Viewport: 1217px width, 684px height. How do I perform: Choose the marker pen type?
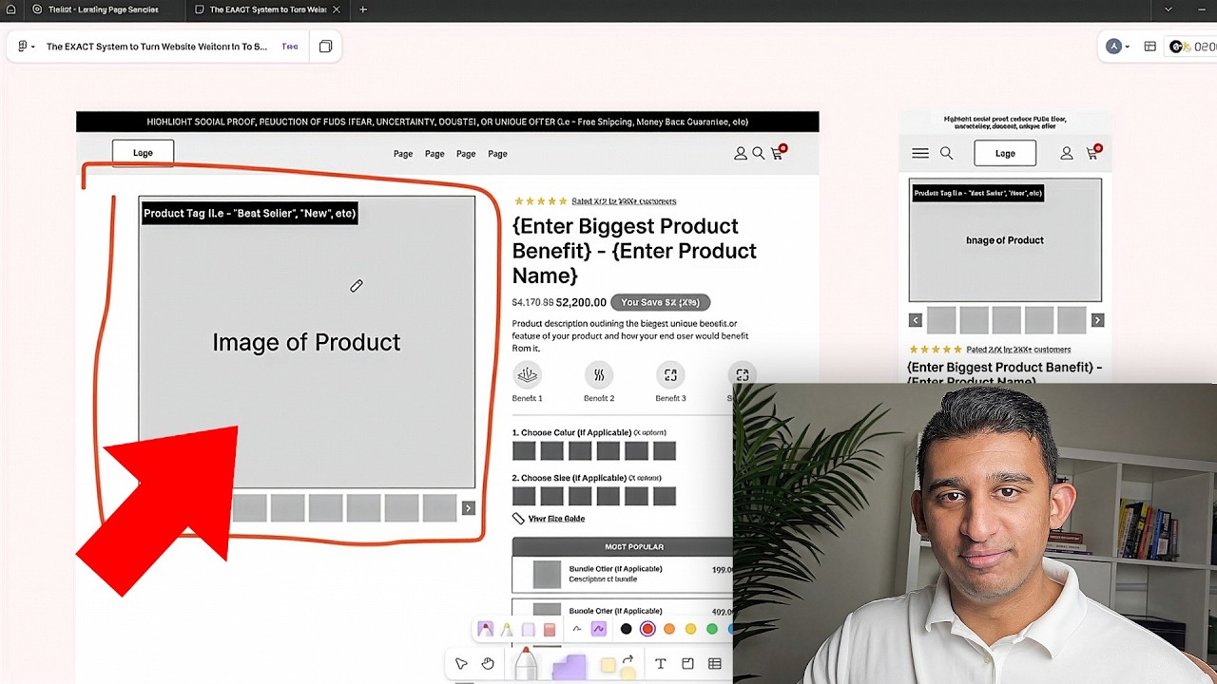tap(485, 629)
